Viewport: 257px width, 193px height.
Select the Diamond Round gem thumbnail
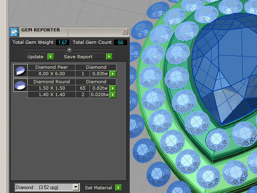click(x=20, y=85)
